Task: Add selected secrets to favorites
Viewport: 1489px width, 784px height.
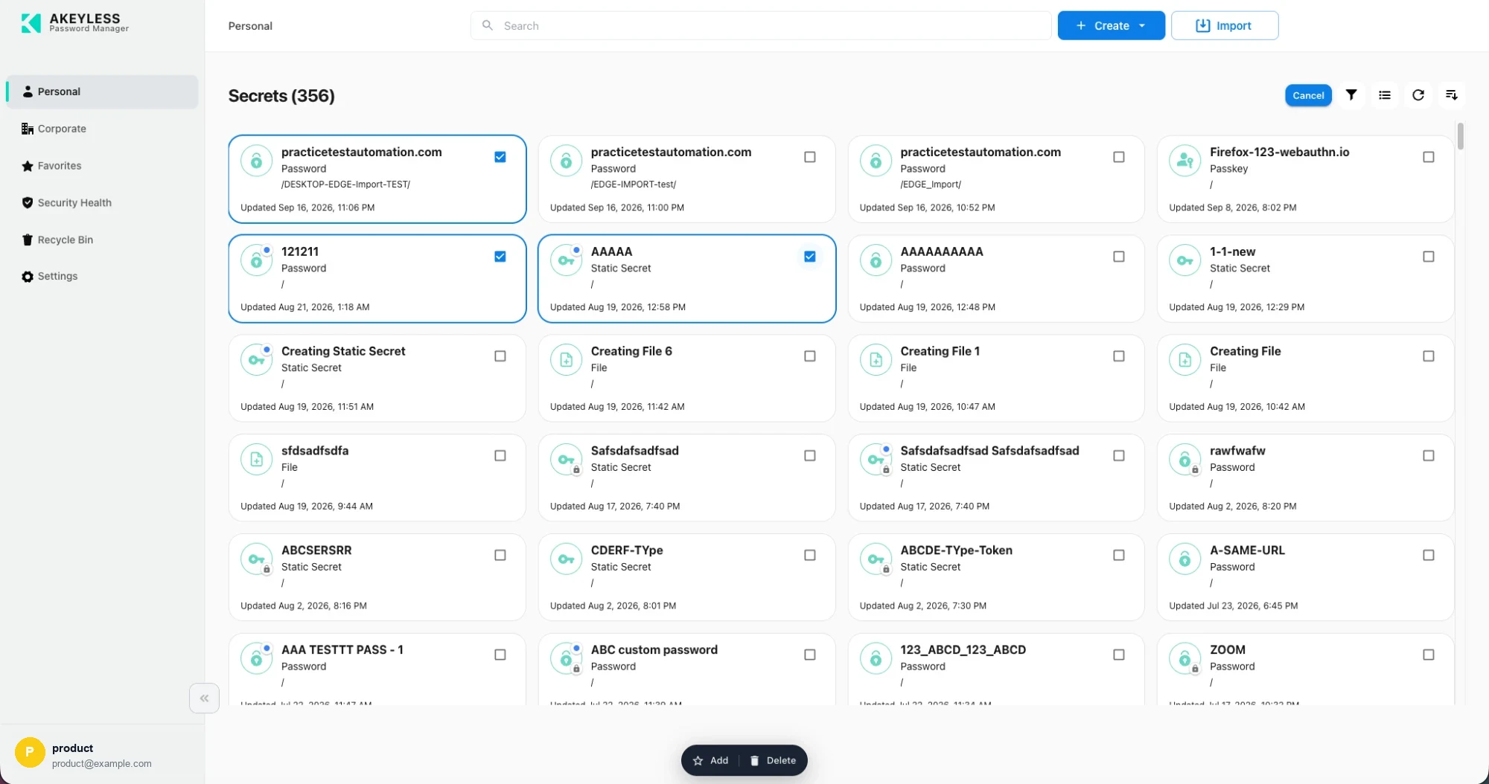Action: [710, 760]
